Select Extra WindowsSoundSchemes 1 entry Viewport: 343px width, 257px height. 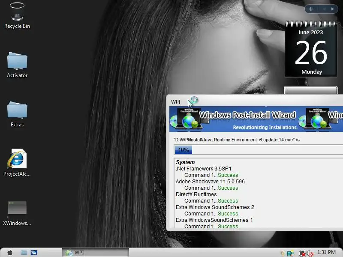pyautogui.click(x=214, y=220)
